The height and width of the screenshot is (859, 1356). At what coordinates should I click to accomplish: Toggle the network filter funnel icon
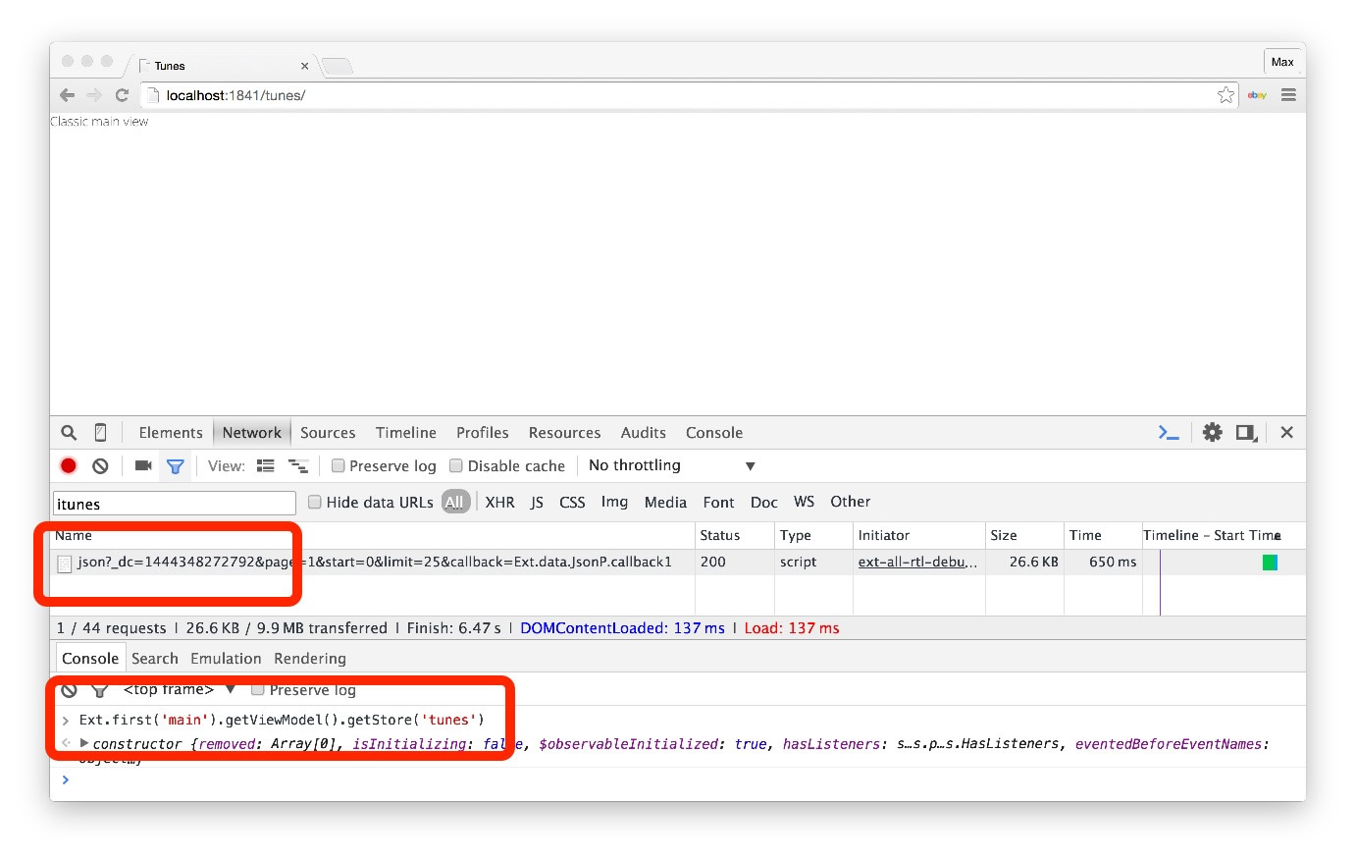point(176,466)
